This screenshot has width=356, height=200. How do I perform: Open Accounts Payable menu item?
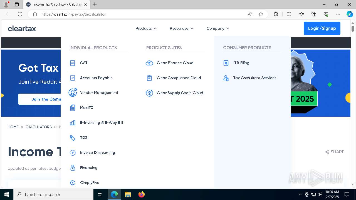(96, 78)
